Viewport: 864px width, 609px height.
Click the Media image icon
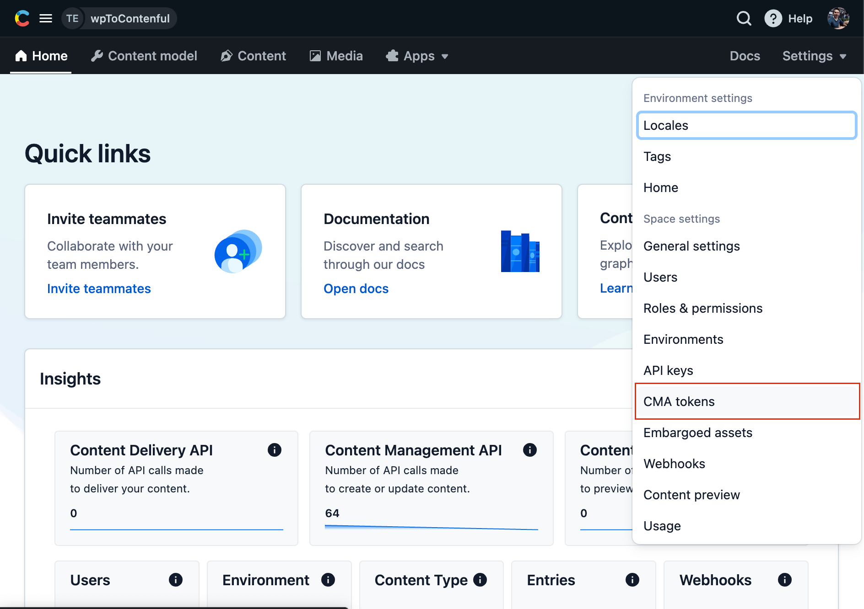(x=314, y=56)
